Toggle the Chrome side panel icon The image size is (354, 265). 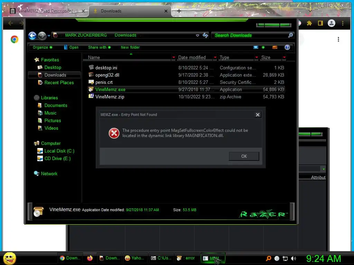[320, 23]
